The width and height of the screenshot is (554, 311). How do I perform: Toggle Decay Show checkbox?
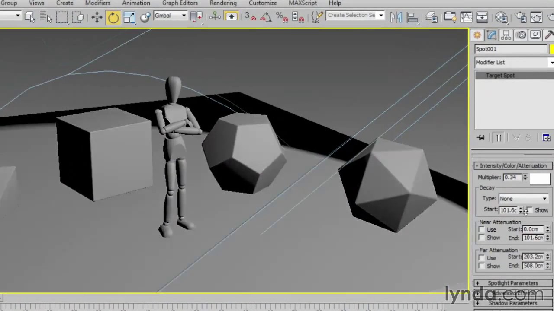[x=530, y=210]
